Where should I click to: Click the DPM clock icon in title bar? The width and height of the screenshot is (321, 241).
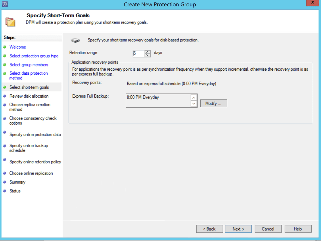tap(5, 4)
